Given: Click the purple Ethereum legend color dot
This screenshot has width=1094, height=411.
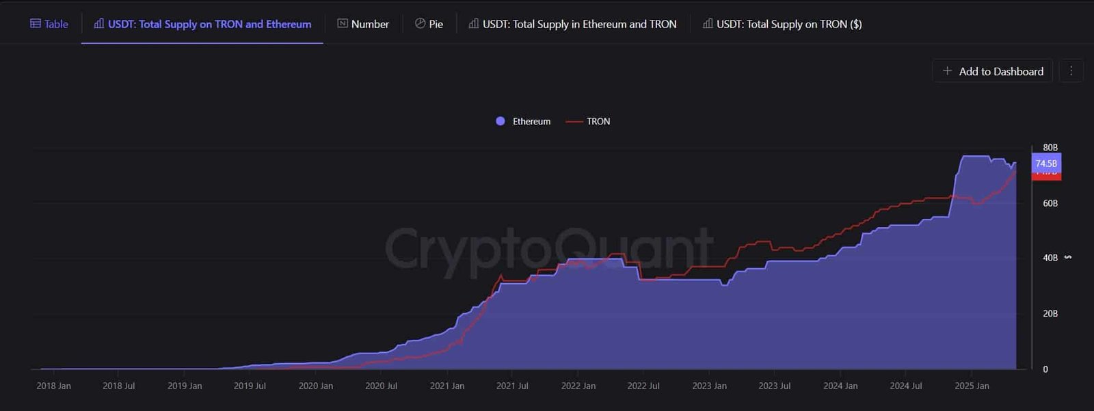Looking at the screenshot, I should pos(501,121).
